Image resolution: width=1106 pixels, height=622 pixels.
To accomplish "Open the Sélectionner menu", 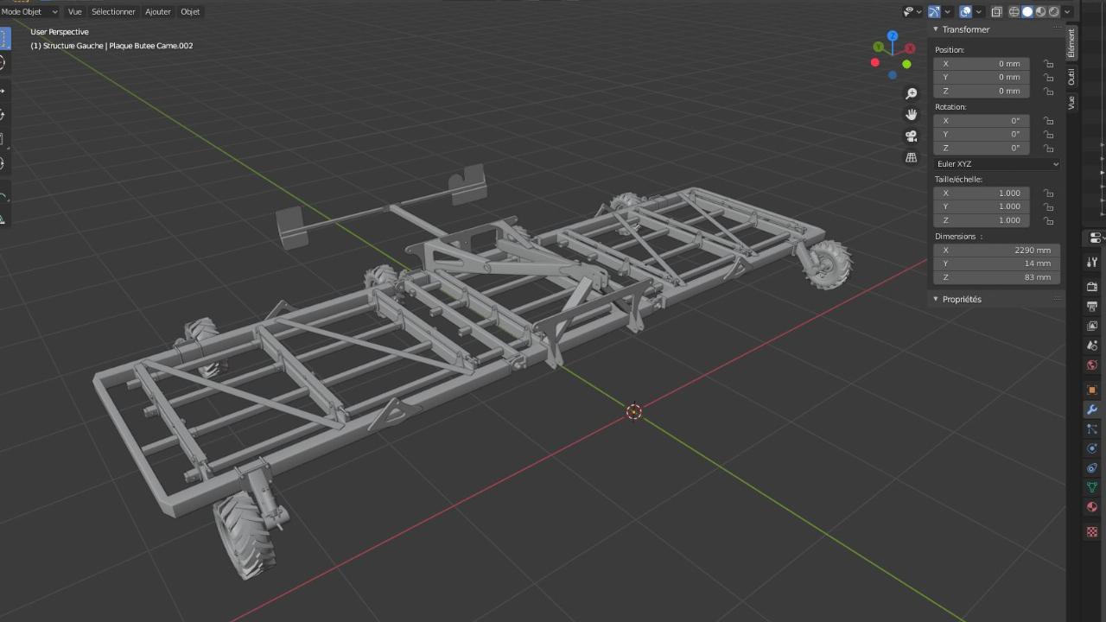I will 113,11.
